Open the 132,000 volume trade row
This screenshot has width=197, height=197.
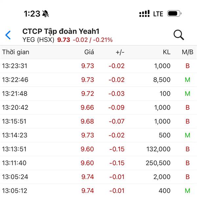pos(98,149)
